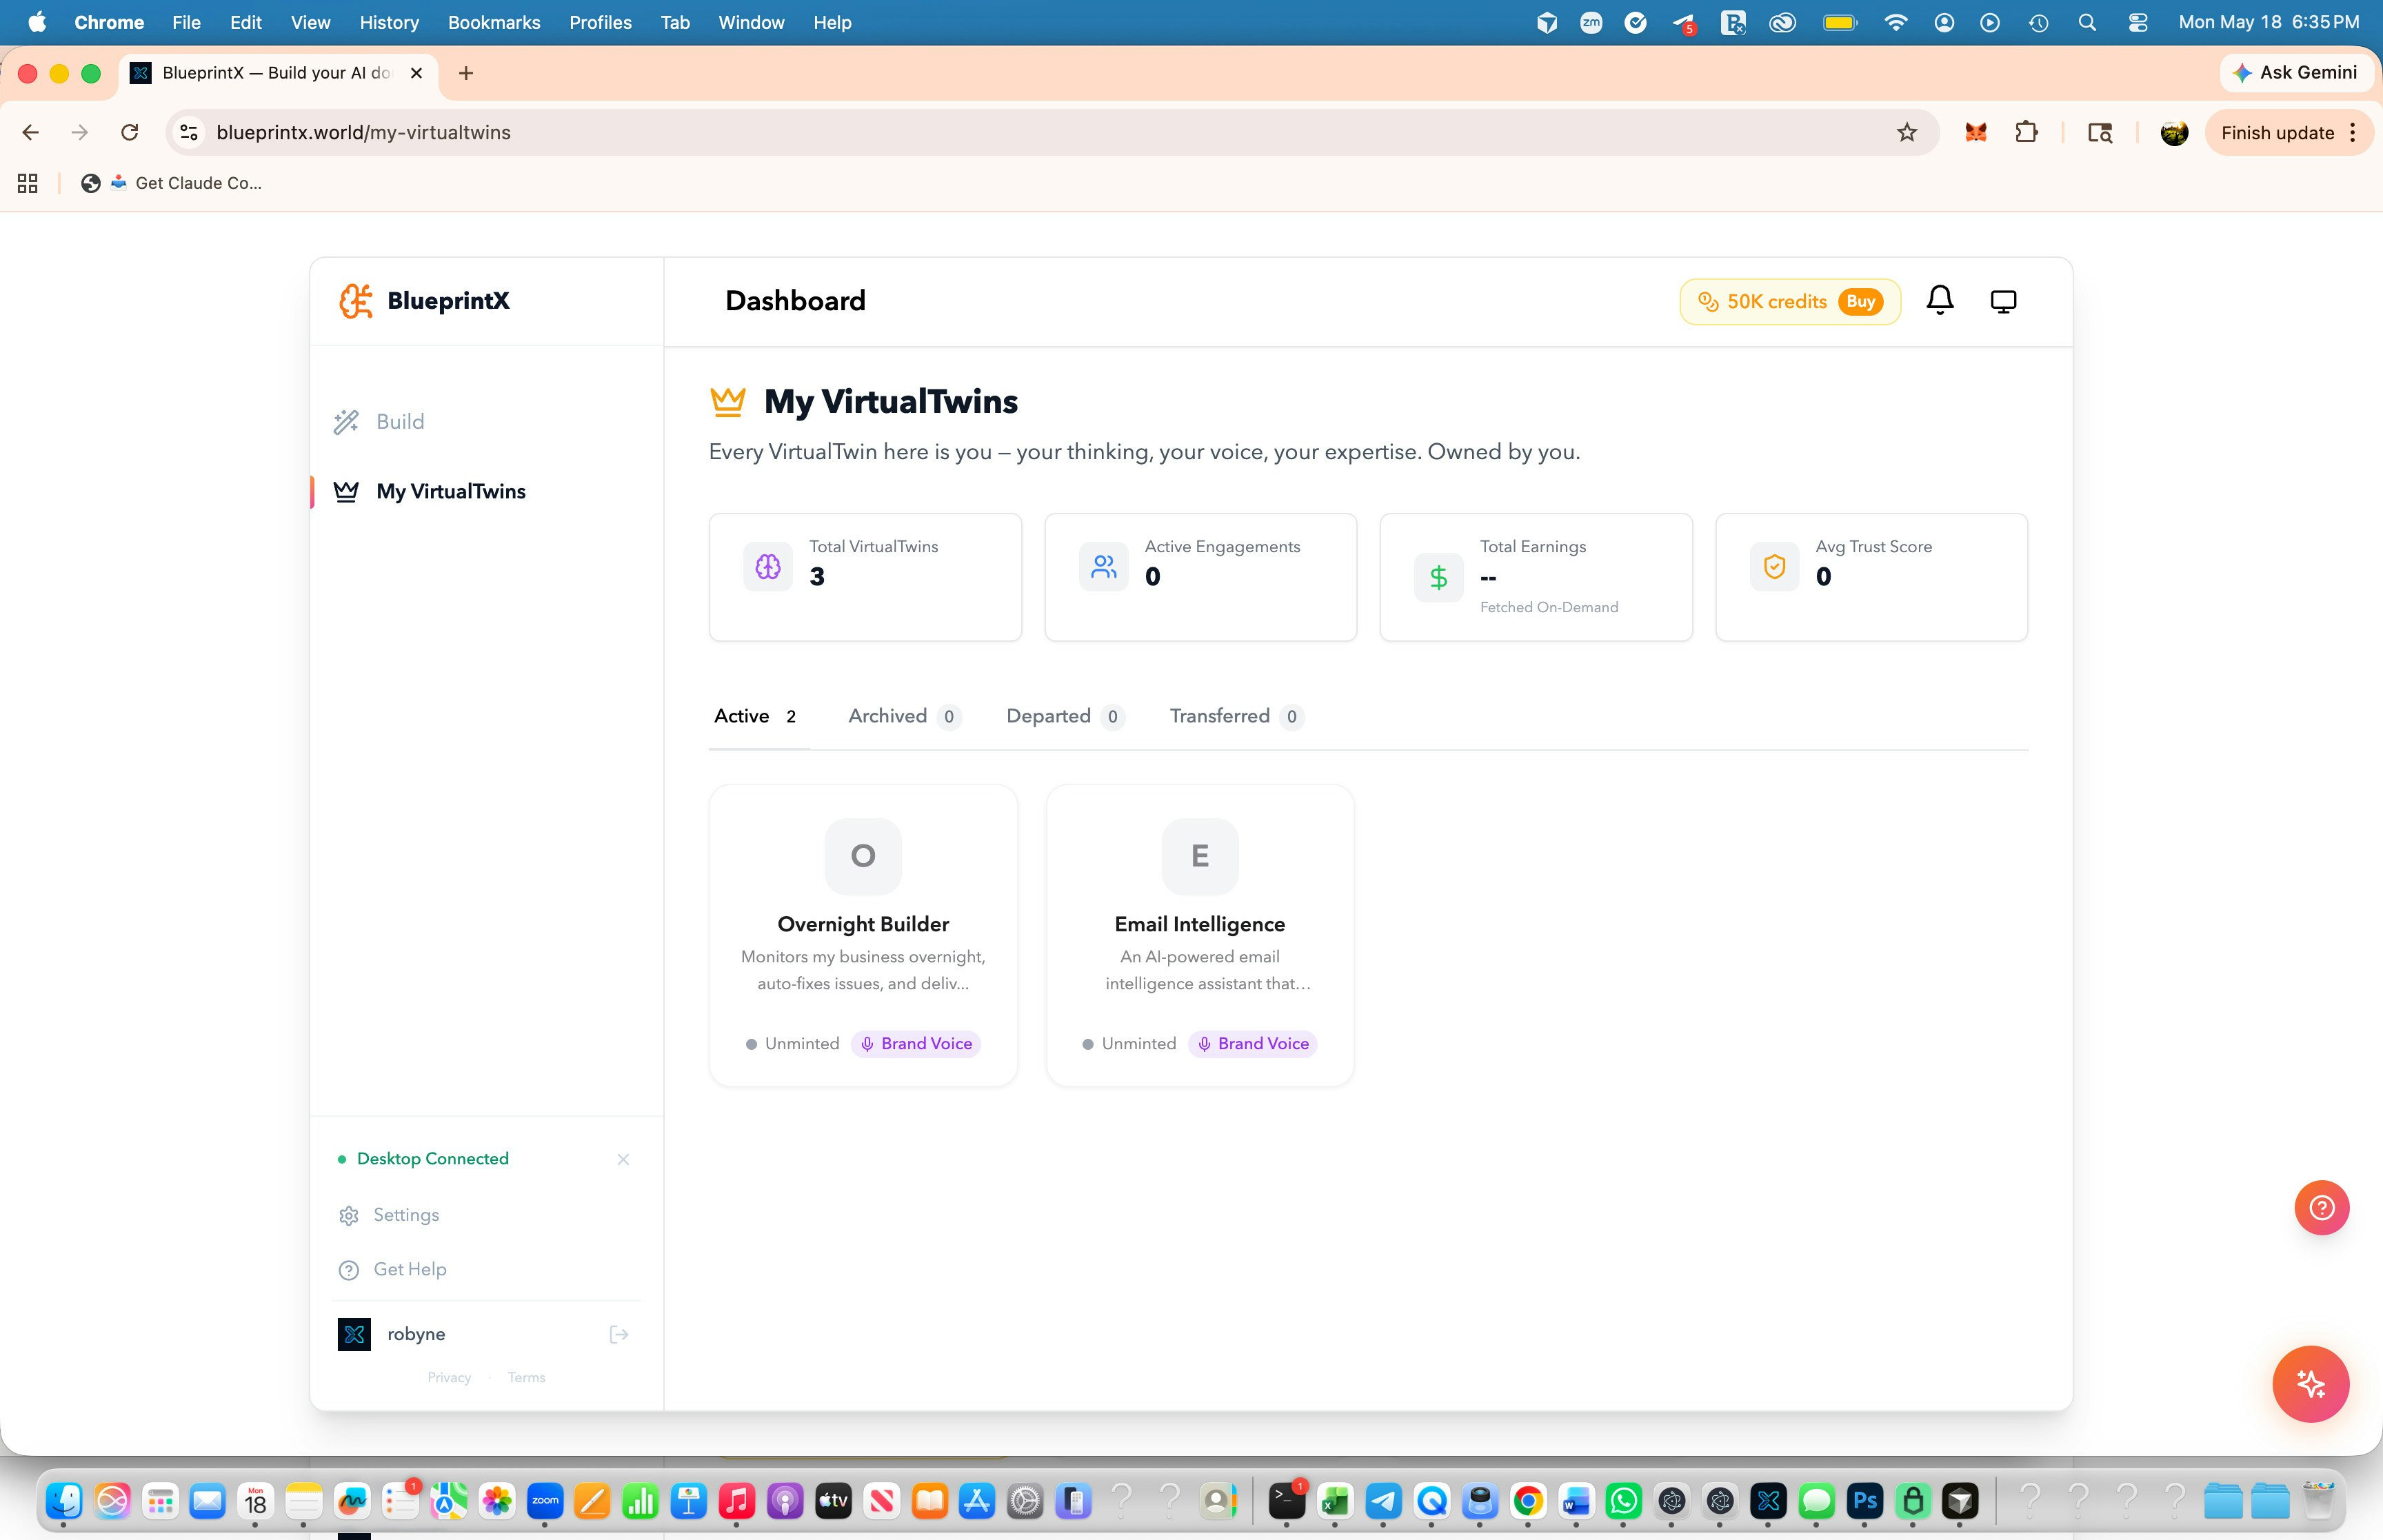Viewport: 2383px width, 1540px height.
Task: Select My VirtualTwins in sidebar
Action: 430,492
